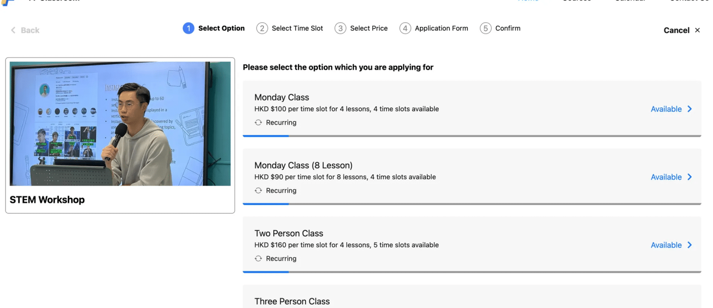This screenshot has height=308, width=713.
Task: Click step 1 circle for Select Option
Action: 188,28
